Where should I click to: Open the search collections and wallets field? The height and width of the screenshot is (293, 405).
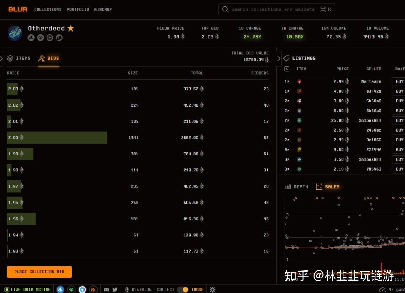coord(276,9)
